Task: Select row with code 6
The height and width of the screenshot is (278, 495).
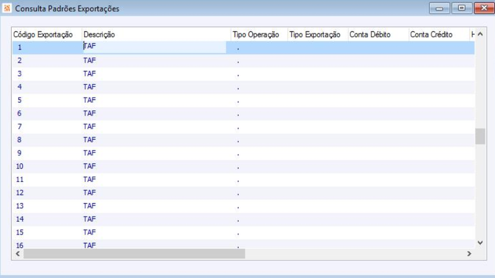Action: (243, 114)
